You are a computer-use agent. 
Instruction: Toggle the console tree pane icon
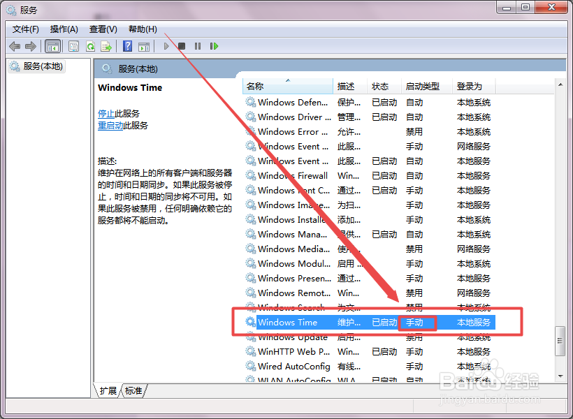click(x=53, y=46)
